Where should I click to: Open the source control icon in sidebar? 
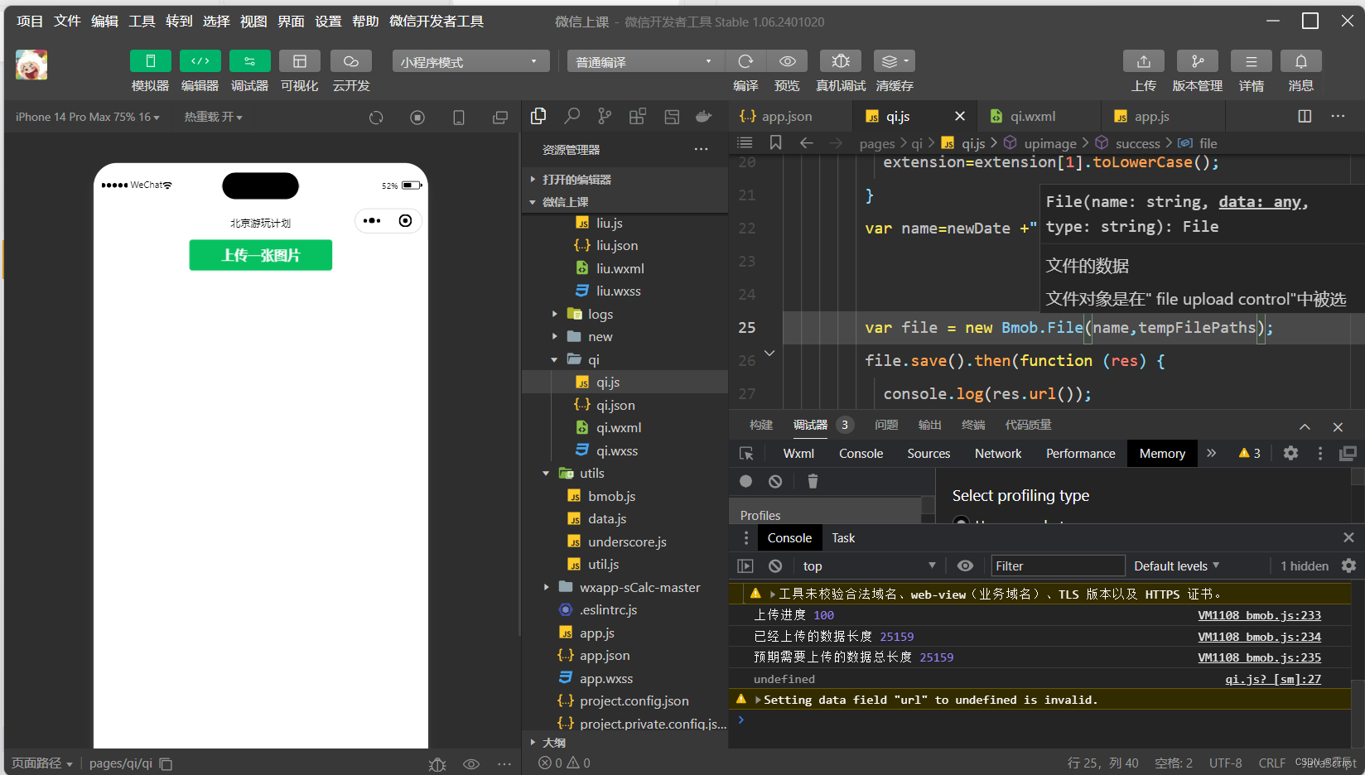605,117
